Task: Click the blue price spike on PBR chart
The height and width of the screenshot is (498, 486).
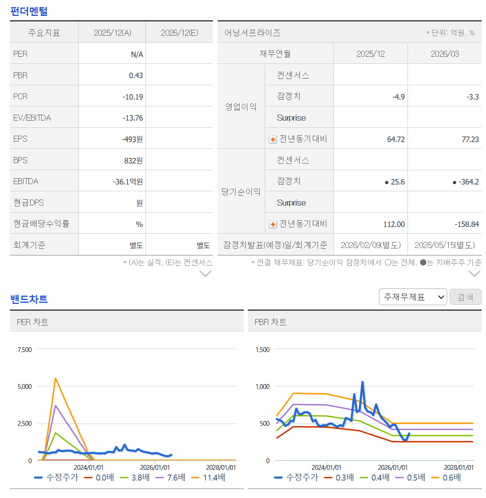Action: tap(362, 383)
